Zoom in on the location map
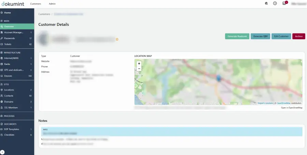The image size is (307, 155). tap(139, 64)
